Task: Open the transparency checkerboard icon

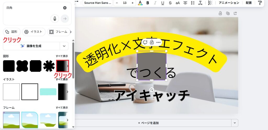Action: (210, 3)
